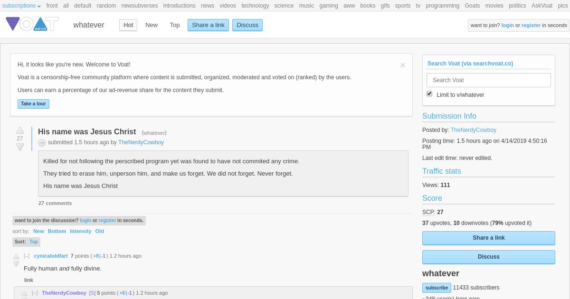Collapse cynicaloldfart's comment thread
570x299 pixels.
click(x=27, y=256)
